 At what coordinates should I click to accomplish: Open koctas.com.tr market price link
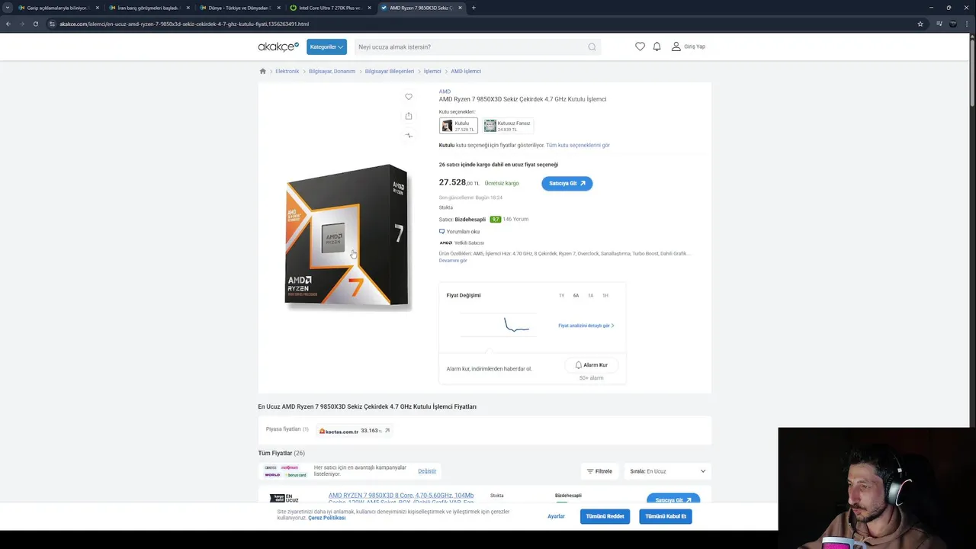coord(355,431)
